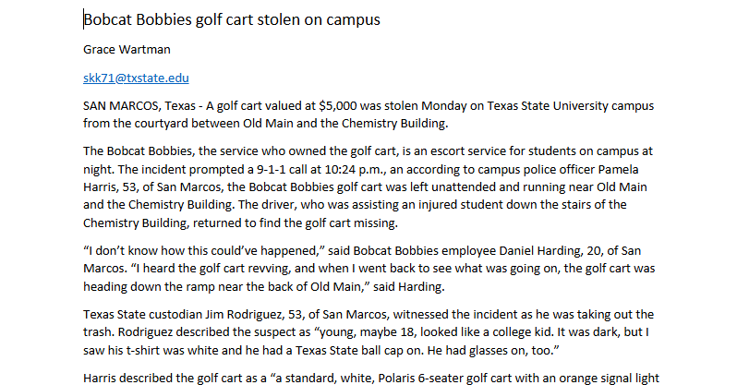Click the 9-1-1 text
The width and height of the screenshot is (737, 385).
pos(272,169)
